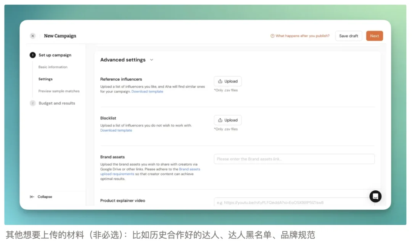Click the Reference influencers Upload icon
Image resolution: width=412 pixels, height=247 pixels.
pyautogui.click(x=221, y=81)
